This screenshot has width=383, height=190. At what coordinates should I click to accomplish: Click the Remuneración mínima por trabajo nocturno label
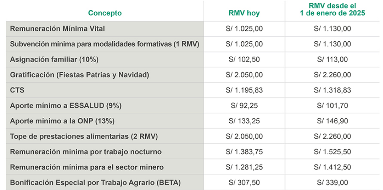pos(86,152)
